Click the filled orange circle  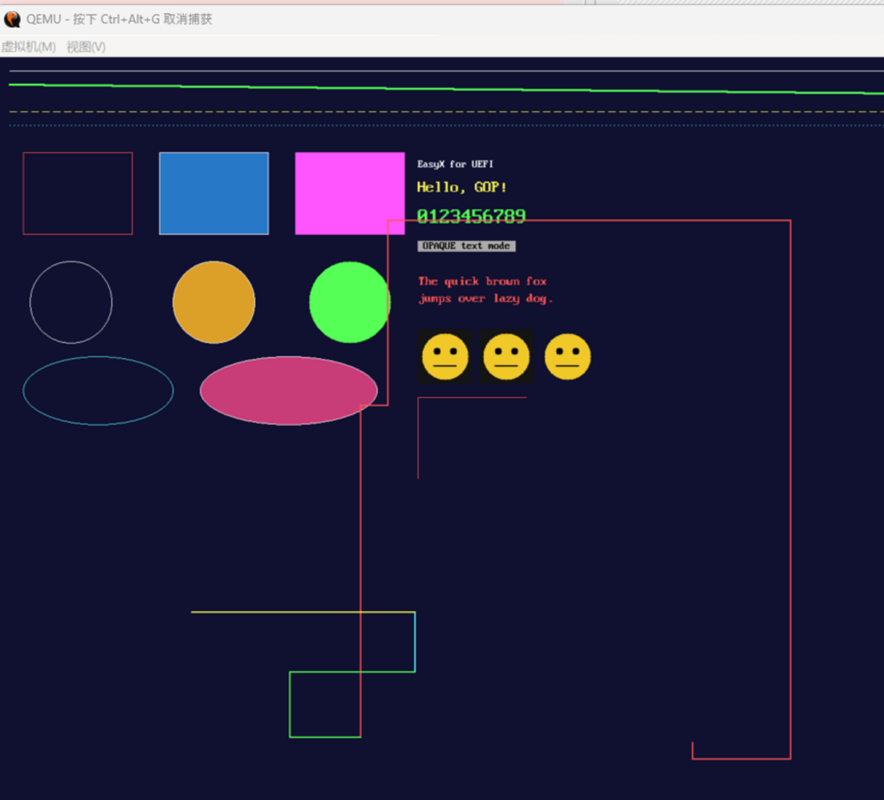(x=214, y=302)
